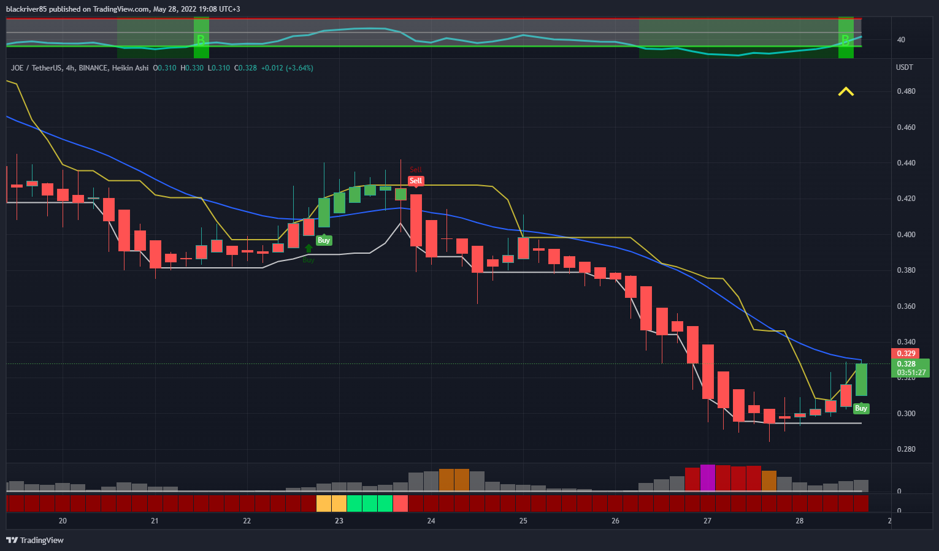Viewport: 939px width, 551px height.
Task: Click the green 0.328 current price tag
Action: click(906, 364)
